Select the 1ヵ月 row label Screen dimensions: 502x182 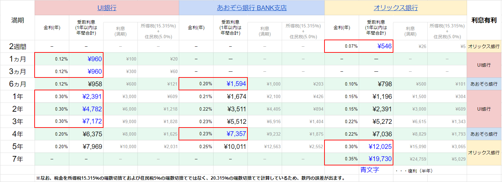[18, 59]
